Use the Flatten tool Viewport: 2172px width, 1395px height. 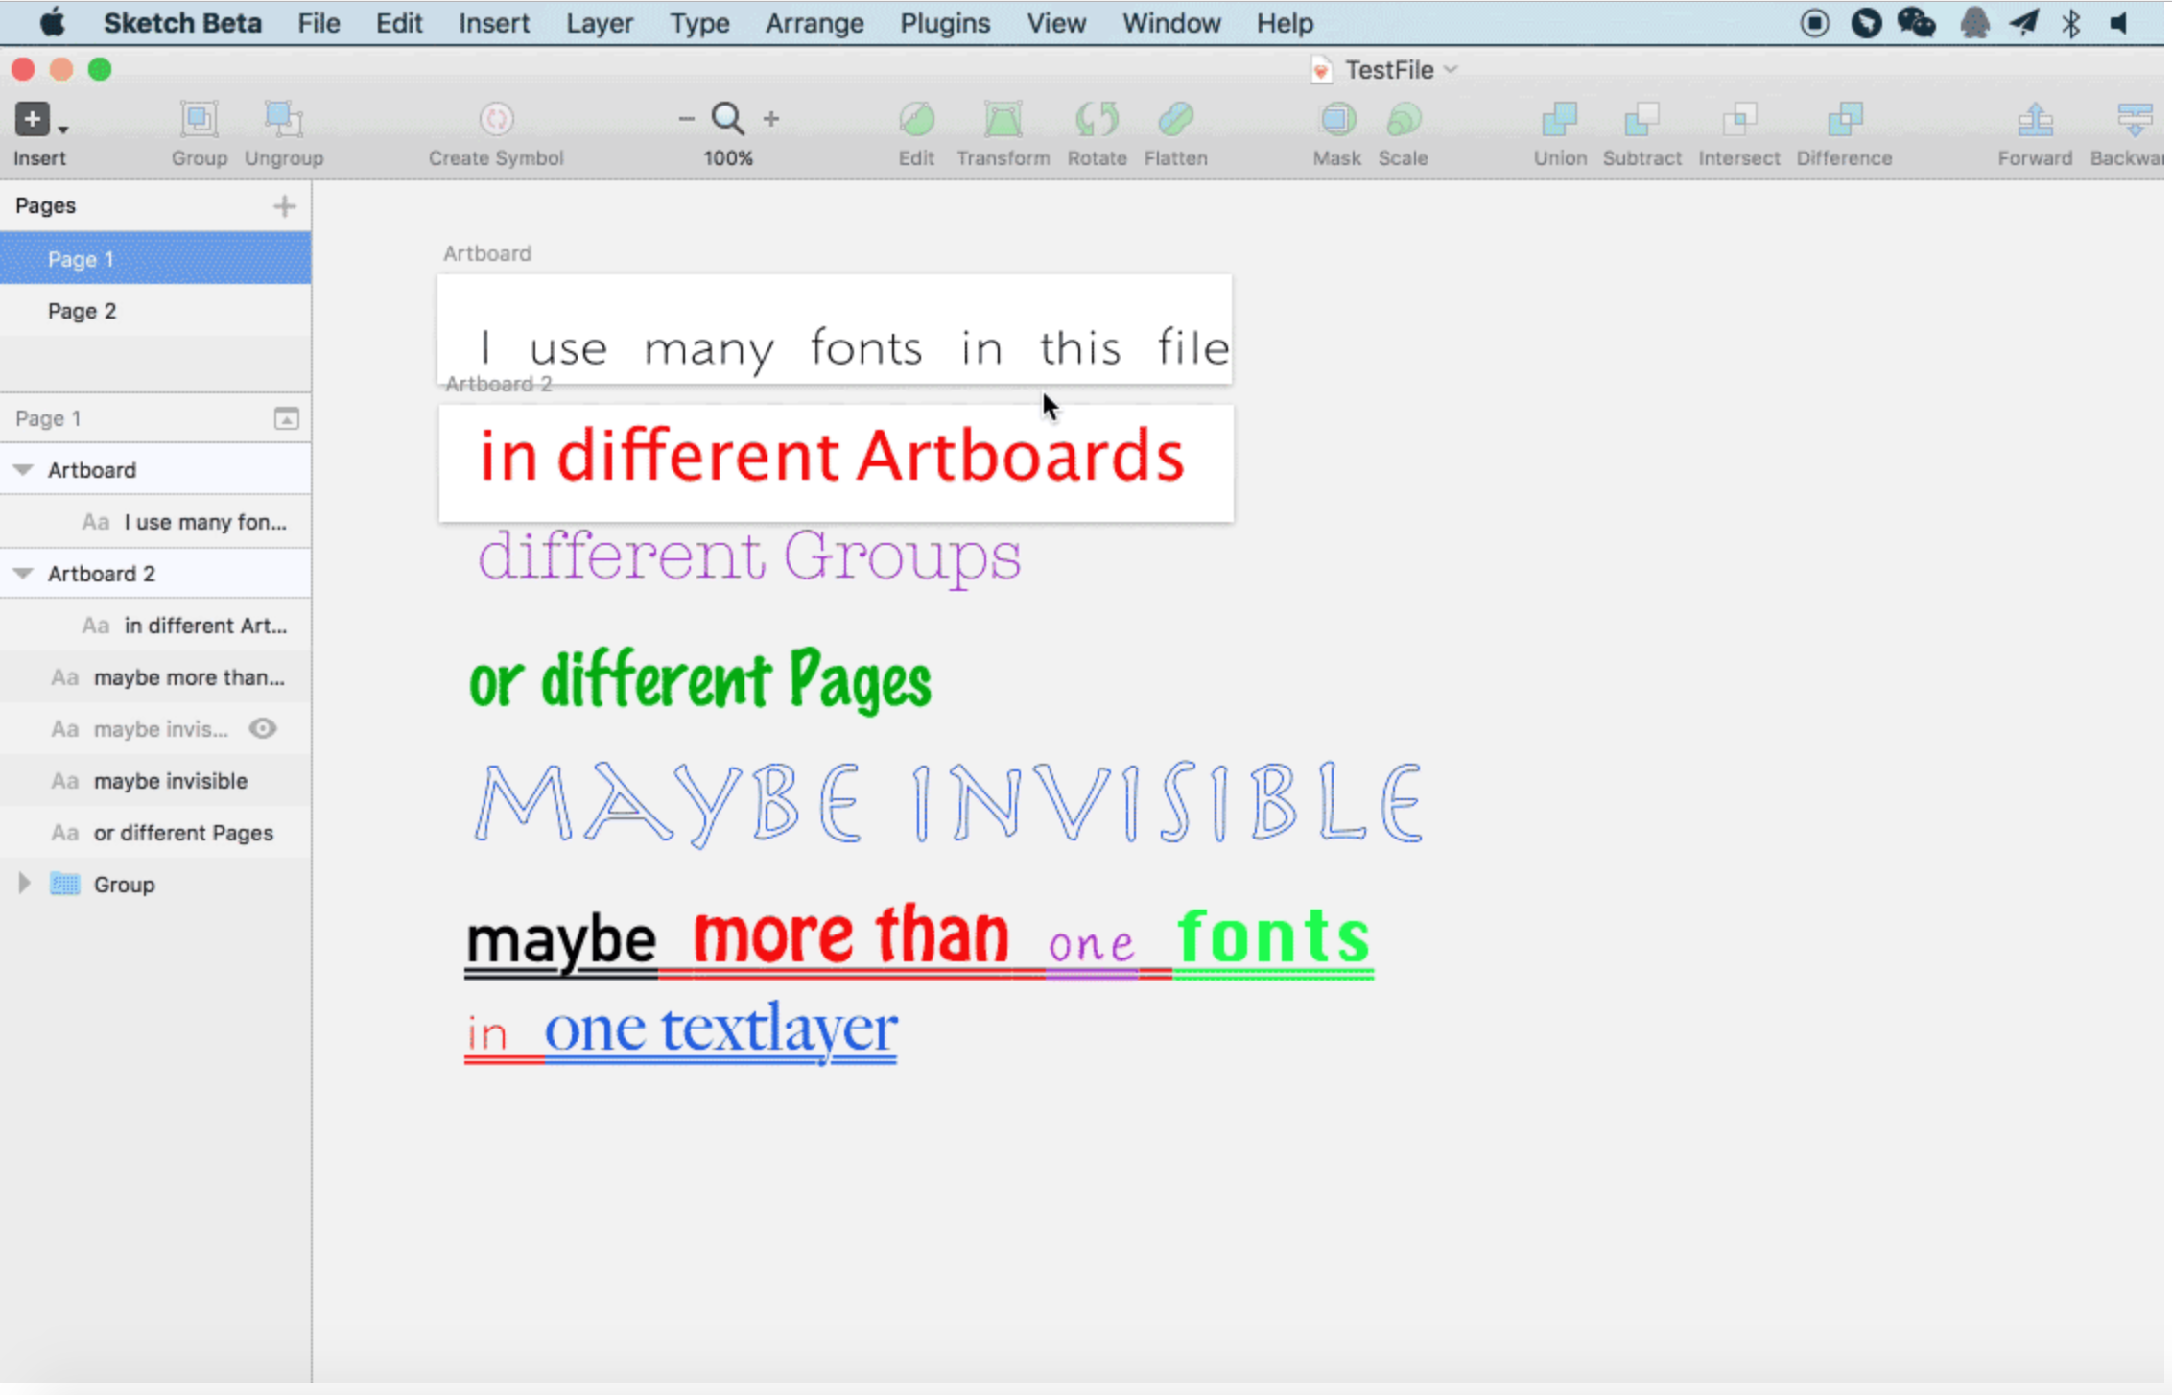coord(1176,120)
